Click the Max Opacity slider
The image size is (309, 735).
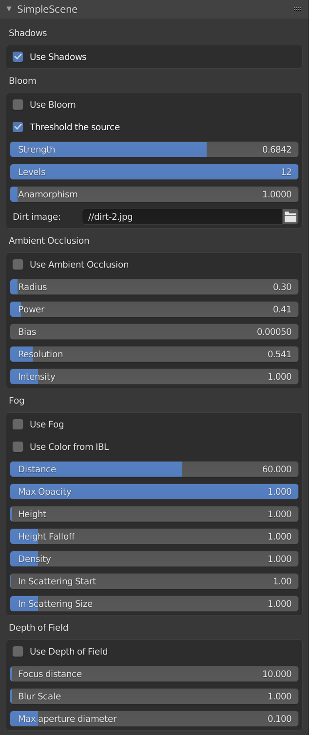pos(154,491)
